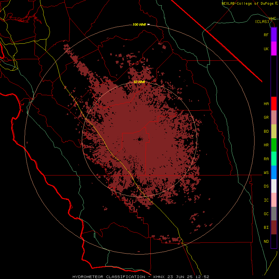The image size is (279, 279).
Task: Click the radar site center point
Action: 139,139
